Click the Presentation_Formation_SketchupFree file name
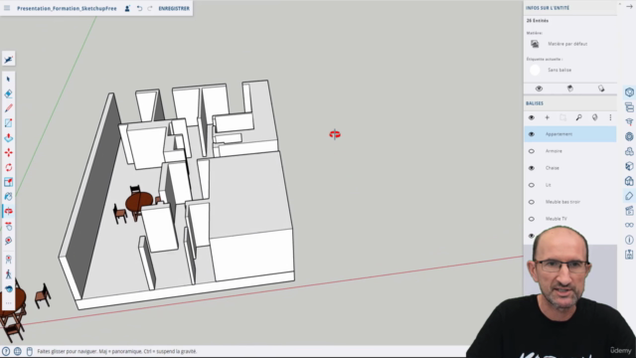Viewport: 636px width, 358px height. coord(67,8)
